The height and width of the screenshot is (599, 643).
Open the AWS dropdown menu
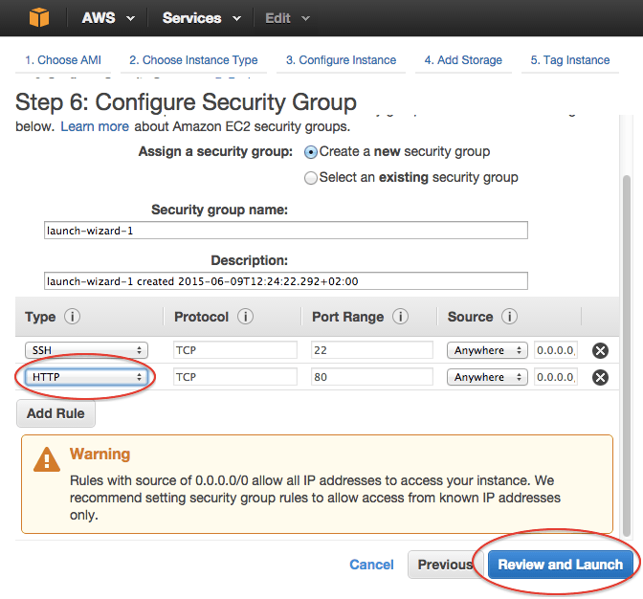tap(108, 18)
